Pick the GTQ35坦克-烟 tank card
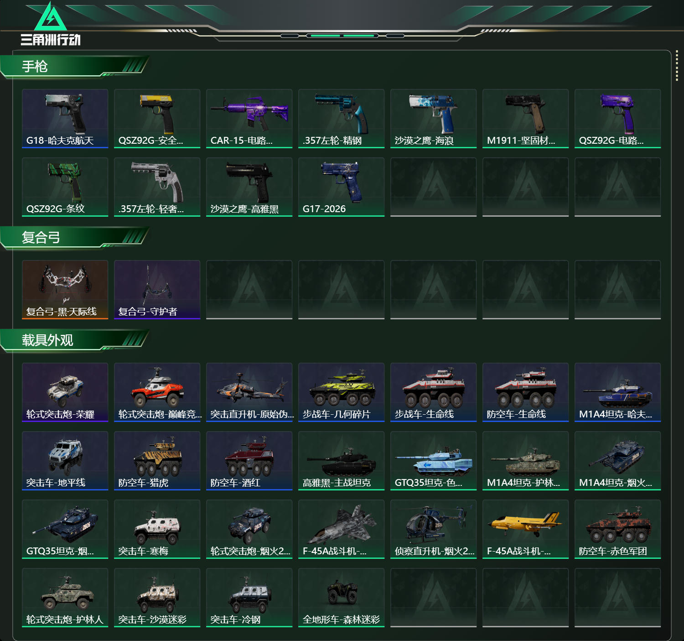684x641 pixels. (65, 529)
